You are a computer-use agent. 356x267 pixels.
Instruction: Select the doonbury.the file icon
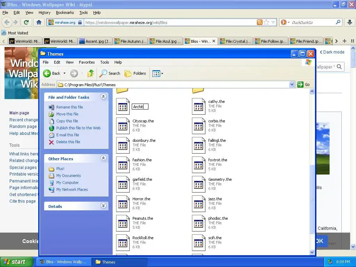click(123, 146)
